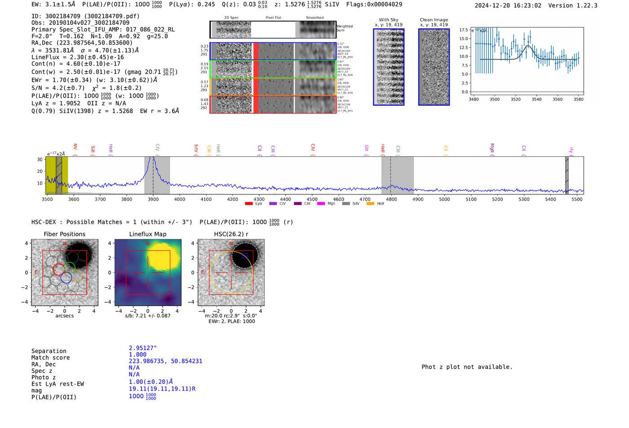
Task: Click the EWr: 2, PLAE: 1000 caption
Action: tap(231, 321)
